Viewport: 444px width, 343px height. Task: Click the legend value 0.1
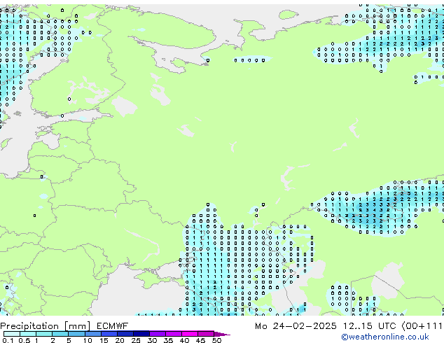pos(8,340)
